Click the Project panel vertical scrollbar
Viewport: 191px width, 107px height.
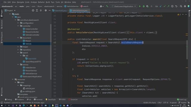(51, 52)
